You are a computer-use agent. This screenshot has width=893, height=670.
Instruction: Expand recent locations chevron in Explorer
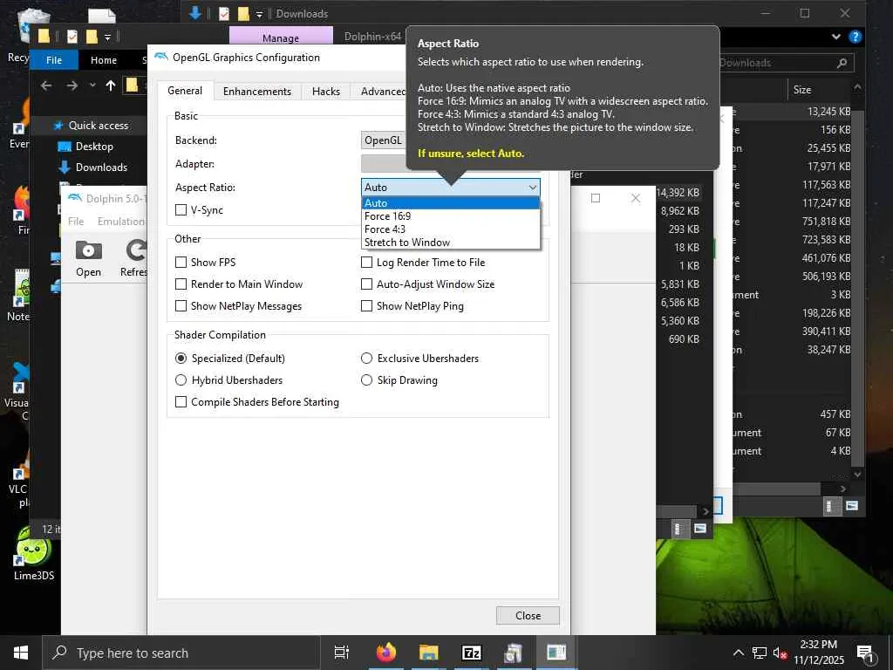[92, 85]
